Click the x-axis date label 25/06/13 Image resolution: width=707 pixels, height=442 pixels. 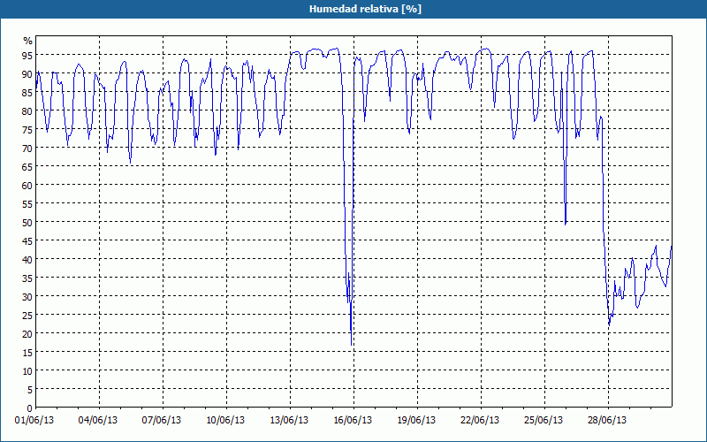(544, 421)
